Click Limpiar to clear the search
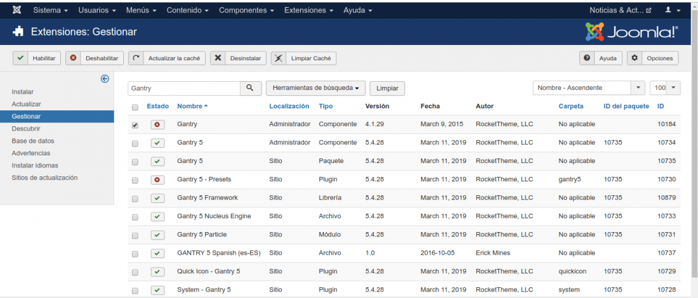This screenshot has height=298, width=698. [387, 88]
